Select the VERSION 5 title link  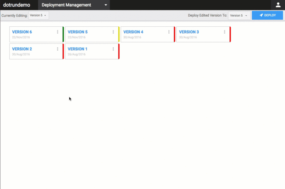click(78, 32)
